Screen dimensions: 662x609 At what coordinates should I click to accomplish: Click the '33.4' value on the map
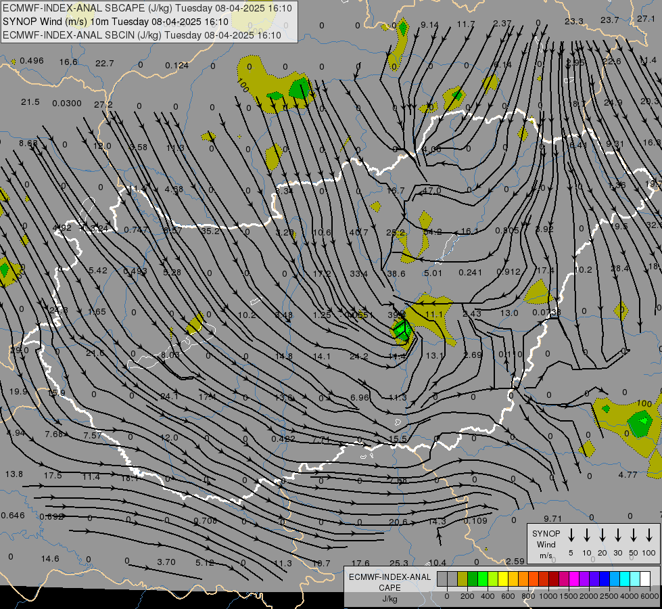pyautogui.click(x=358, y=274)
